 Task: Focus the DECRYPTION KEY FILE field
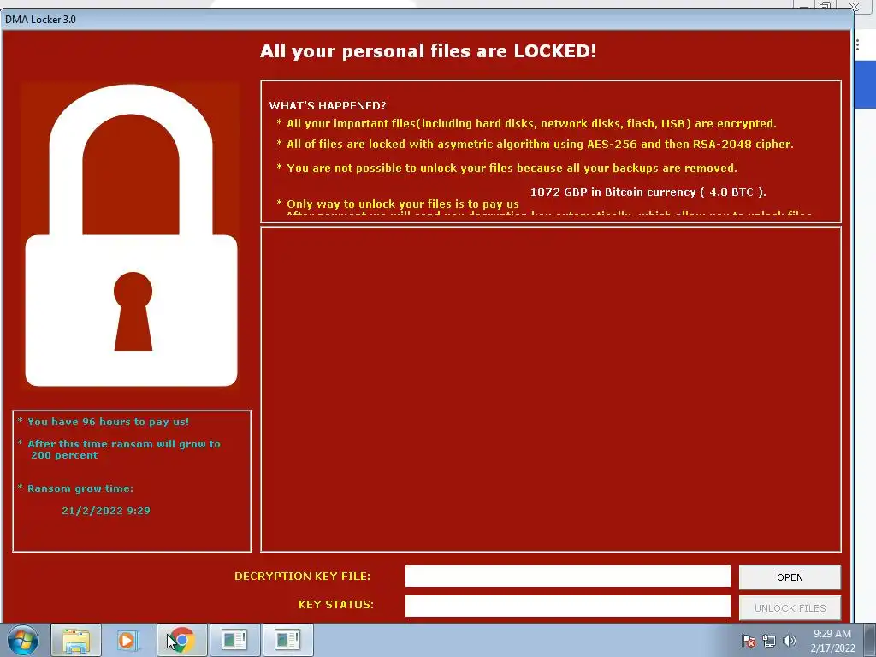(568, 576)
